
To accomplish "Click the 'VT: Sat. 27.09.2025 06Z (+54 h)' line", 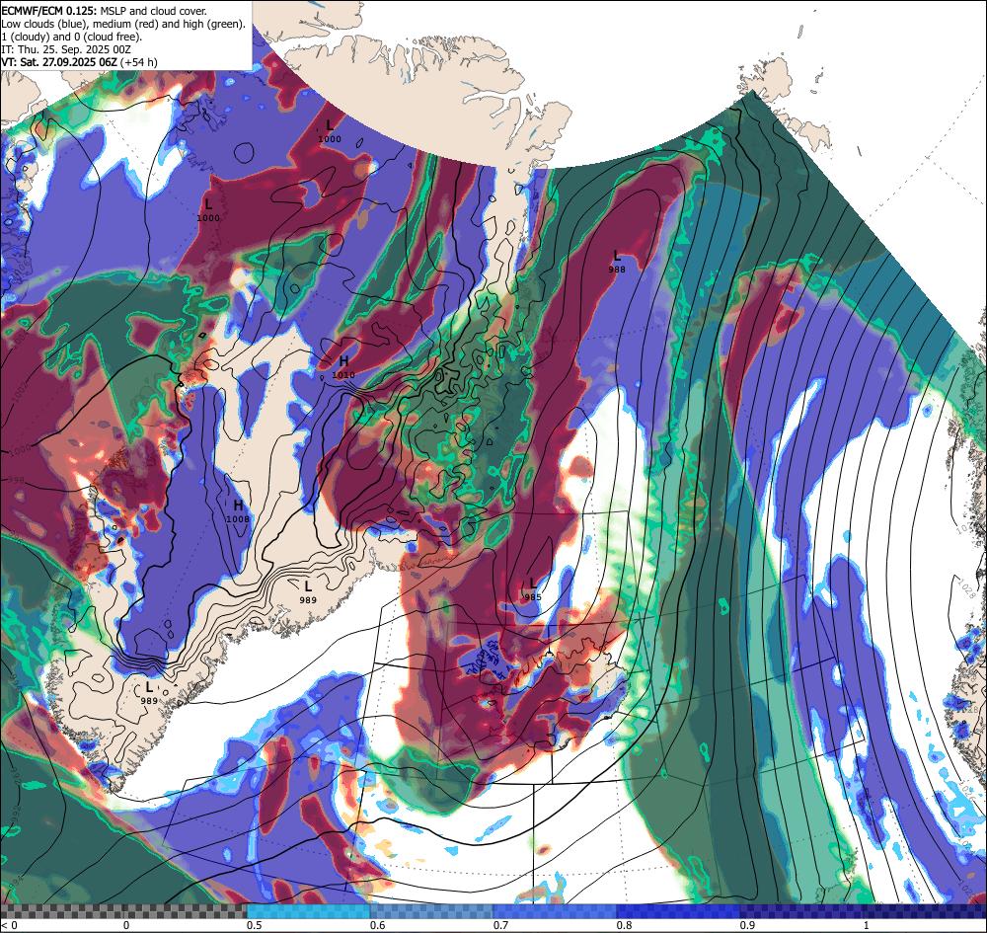I will pos(79,62).
